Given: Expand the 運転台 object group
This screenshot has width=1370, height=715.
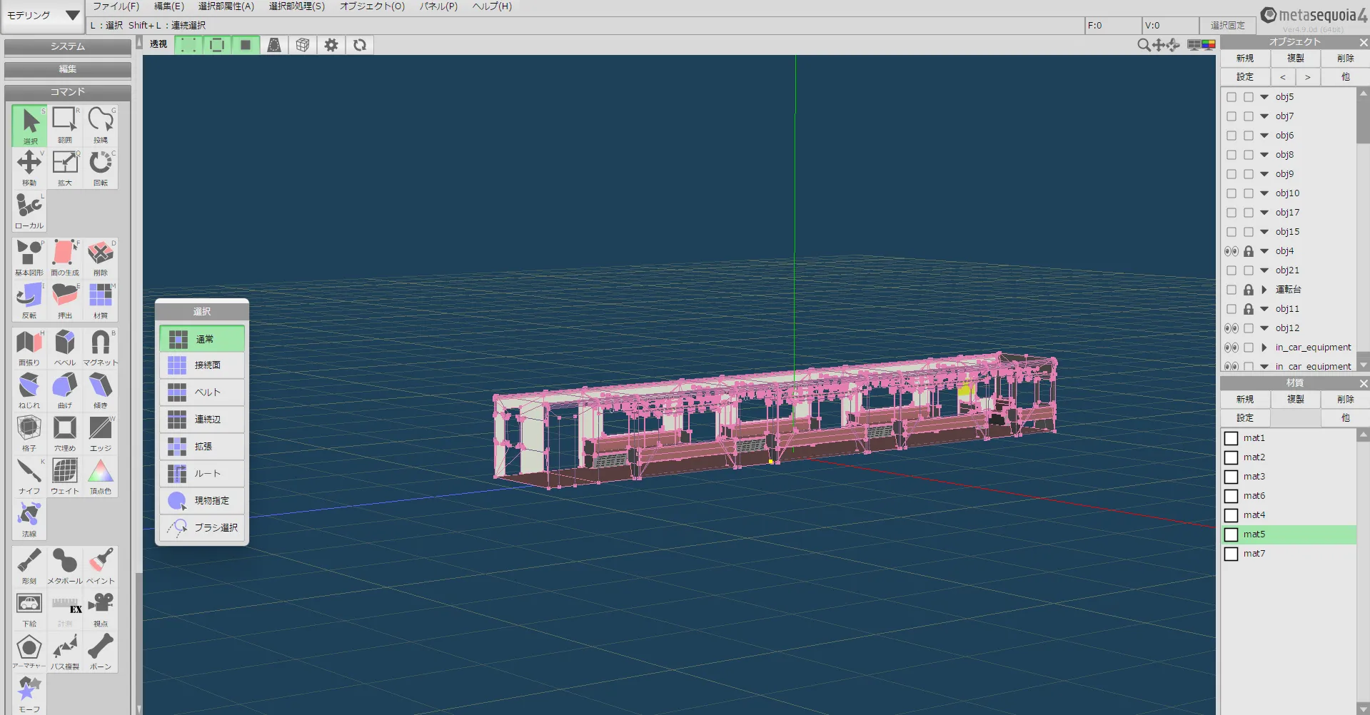Looking at the screenshot, I should pos(1264,290).
